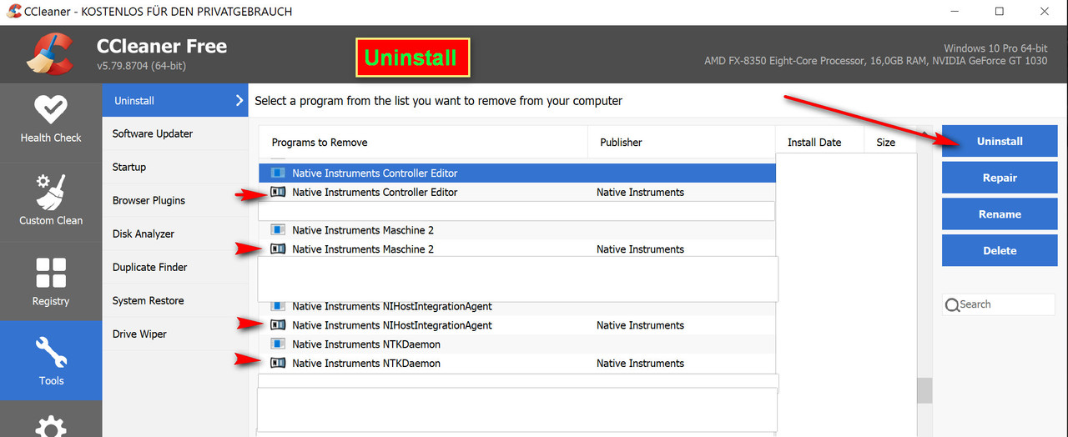
Task: Select Native Instruments Maschine 2 row without publisher
Action: pyautogui.click(x=517, y=230)
